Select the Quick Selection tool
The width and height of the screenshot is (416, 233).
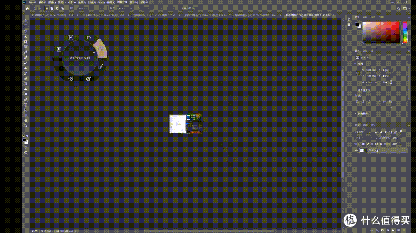coord(26,37)
